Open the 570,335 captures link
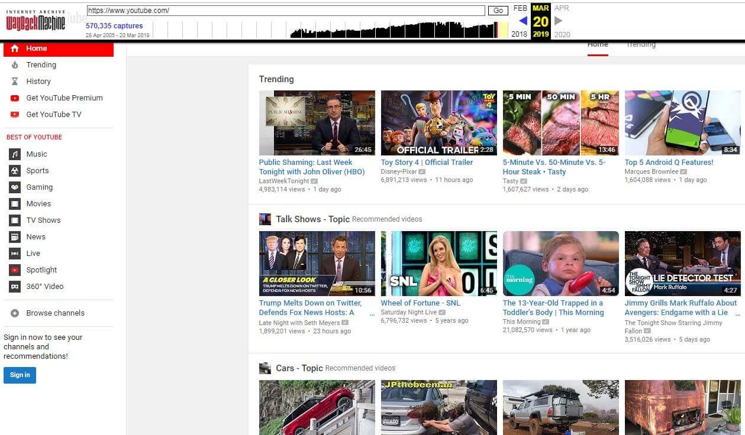Viewport: 745px width, 435px height. (114, 26)
